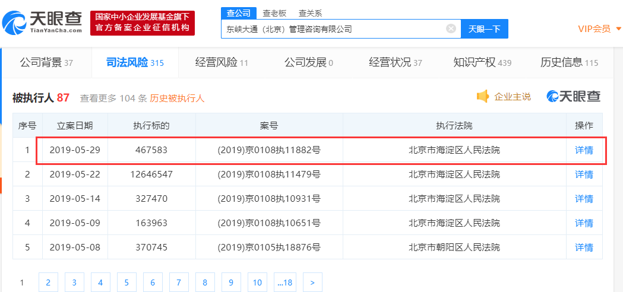Click date cell 2019-05-22
This screenshot has height=292, width=623.
pyautogui.click(x=75, y=174)
